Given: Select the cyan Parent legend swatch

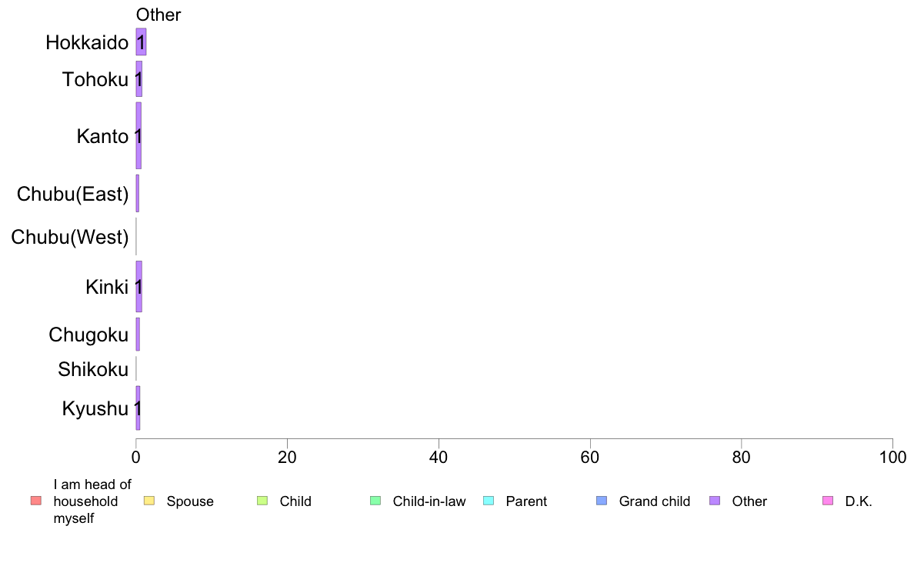Looking at the screenshot, I should click(x=489, y=501).
